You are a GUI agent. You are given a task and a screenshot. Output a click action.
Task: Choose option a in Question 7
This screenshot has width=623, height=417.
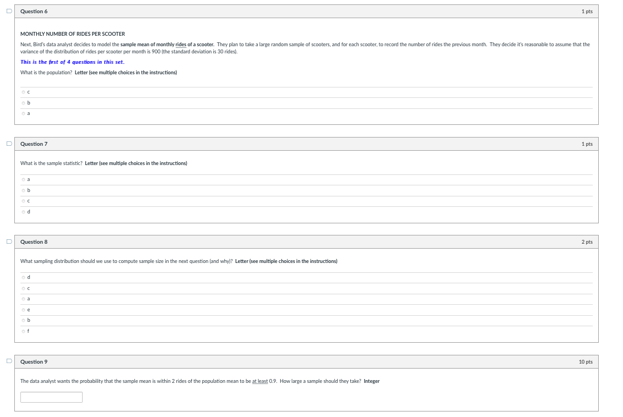coord(24,180)
